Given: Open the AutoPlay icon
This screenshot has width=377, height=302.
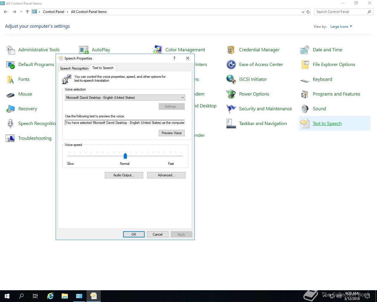Looking at the screenshot, I should tap(84, 50).
